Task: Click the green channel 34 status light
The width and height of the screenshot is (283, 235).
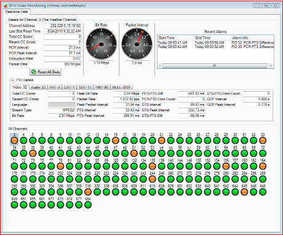Action: click(x=14, y=153)
